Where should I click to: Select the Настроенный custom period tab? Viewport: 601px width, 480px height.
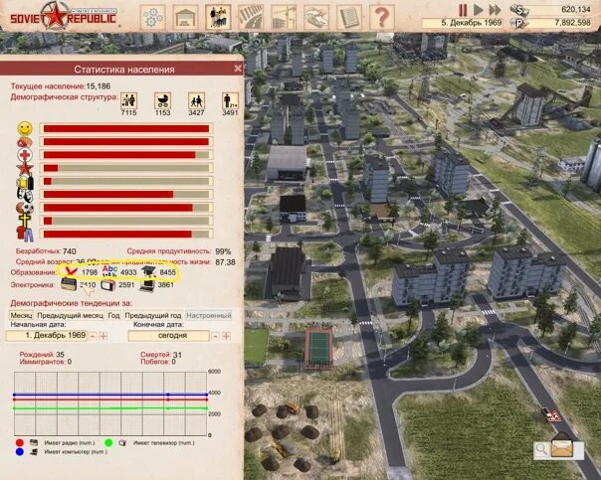point(209,315)
